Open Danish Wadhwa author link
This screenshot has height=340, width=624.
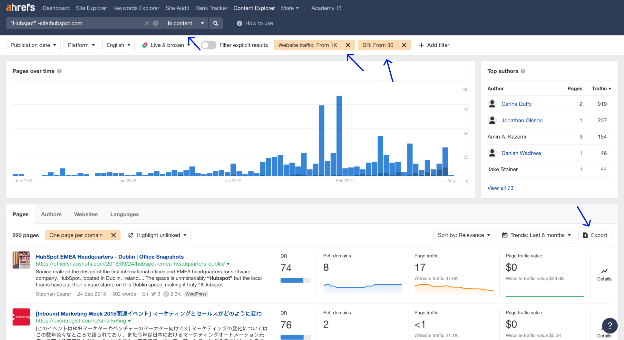[x=521, y=153]
